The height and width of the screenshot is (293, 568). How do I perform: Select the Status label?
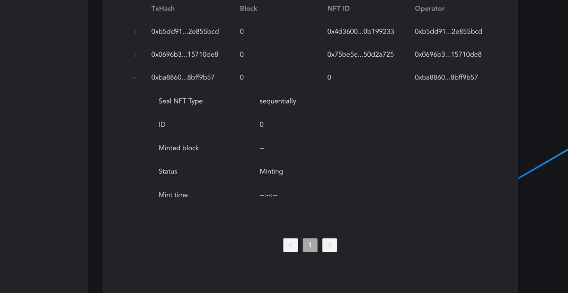pyautogui.click(x=168, y=172)
